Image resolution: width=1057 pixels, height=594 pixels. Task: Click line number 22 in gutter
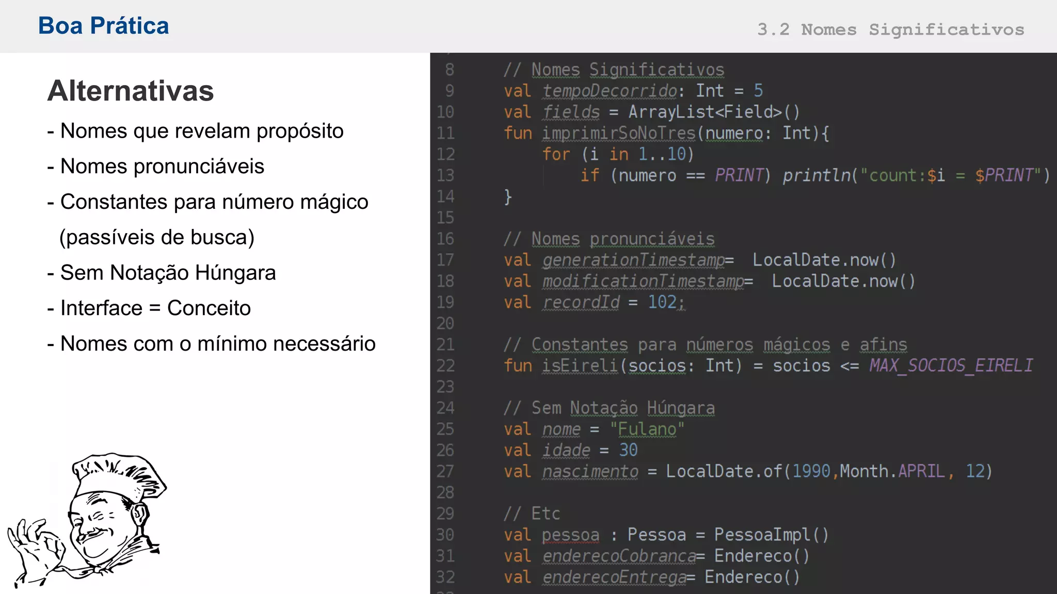pos(445,366)
